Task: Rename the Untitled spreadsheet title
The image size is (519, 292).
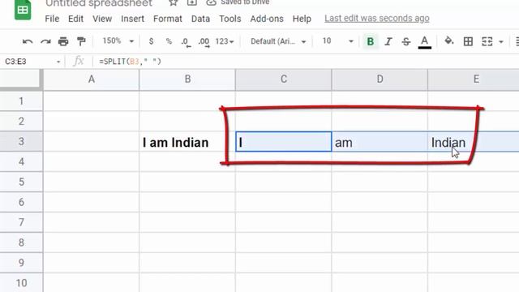Action: click(x=99, y=3)
